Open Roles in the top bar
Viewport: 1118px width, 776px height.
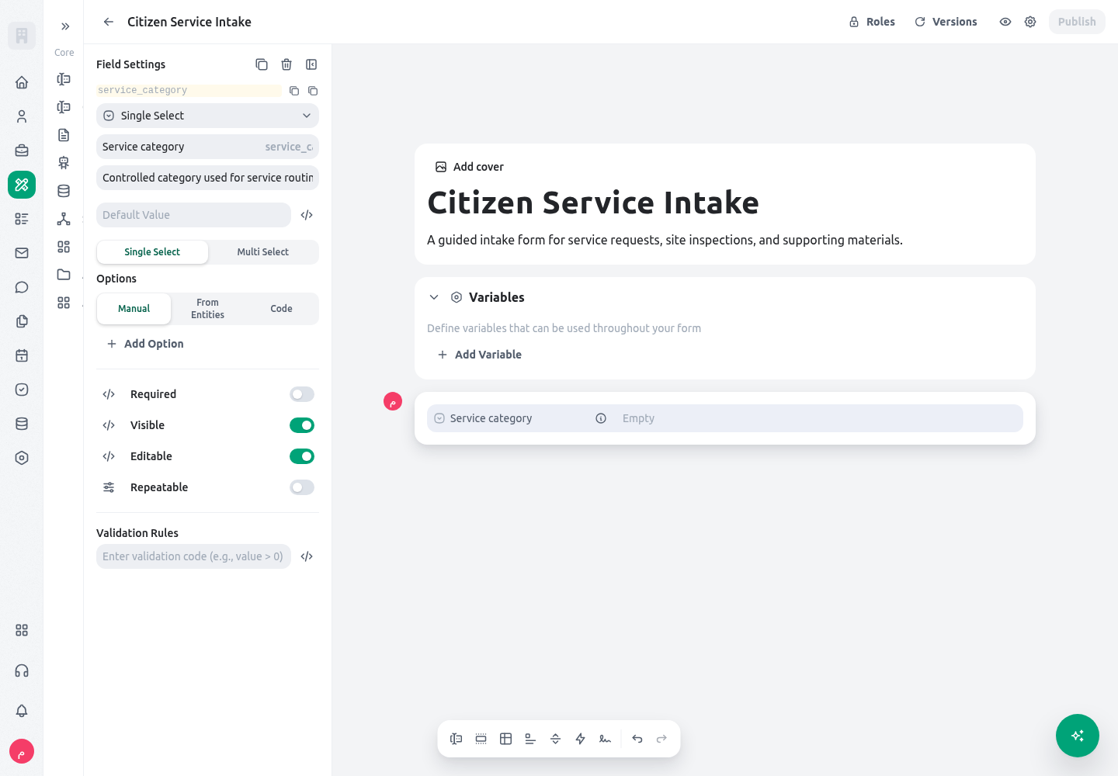[x=871, y=22]
